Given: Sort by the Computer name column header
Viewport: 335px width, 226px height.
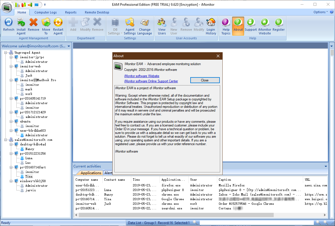Looking at the screenshot, I should [88, 180].
